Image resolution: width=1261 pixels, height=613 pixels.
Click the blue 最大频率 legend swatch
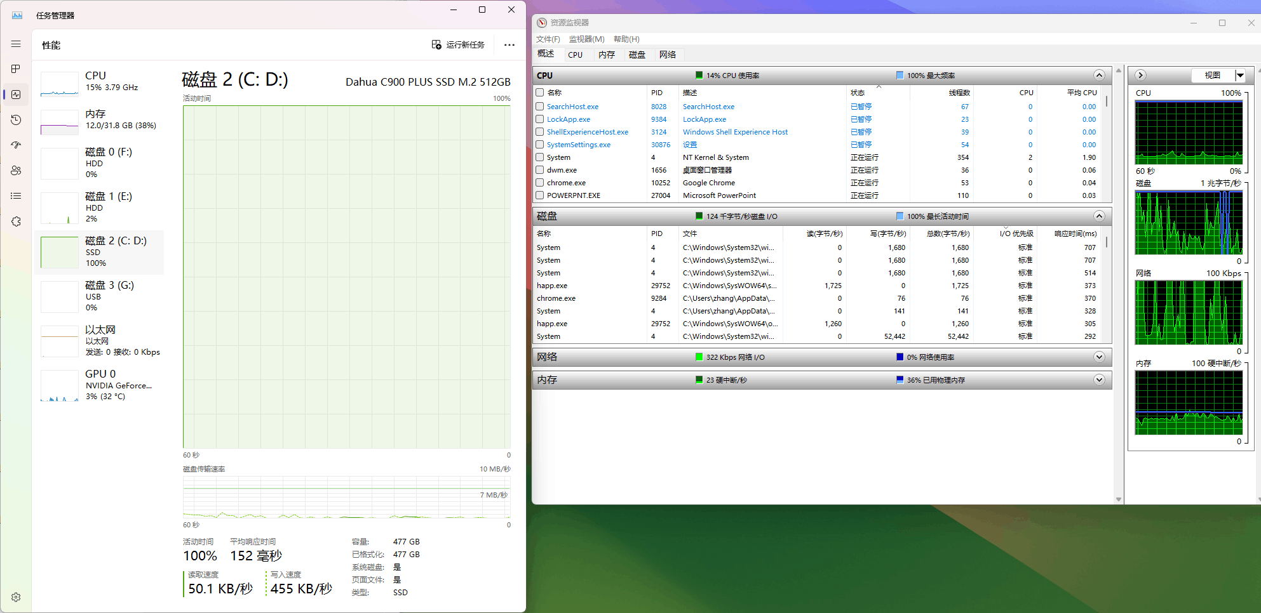tap(900, 75)
